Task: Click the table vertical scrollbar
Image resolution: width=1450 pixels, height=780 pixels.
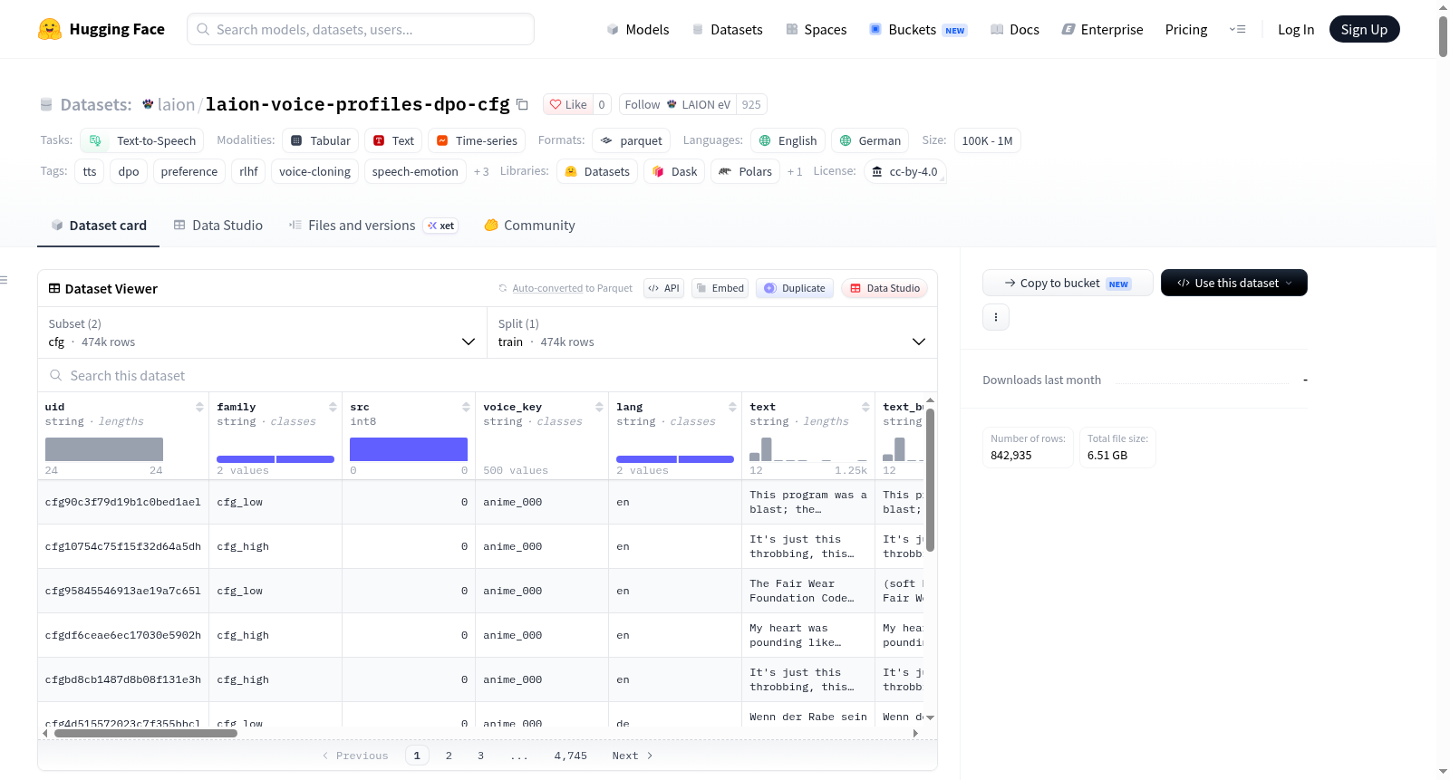Action: pos(930,480)
